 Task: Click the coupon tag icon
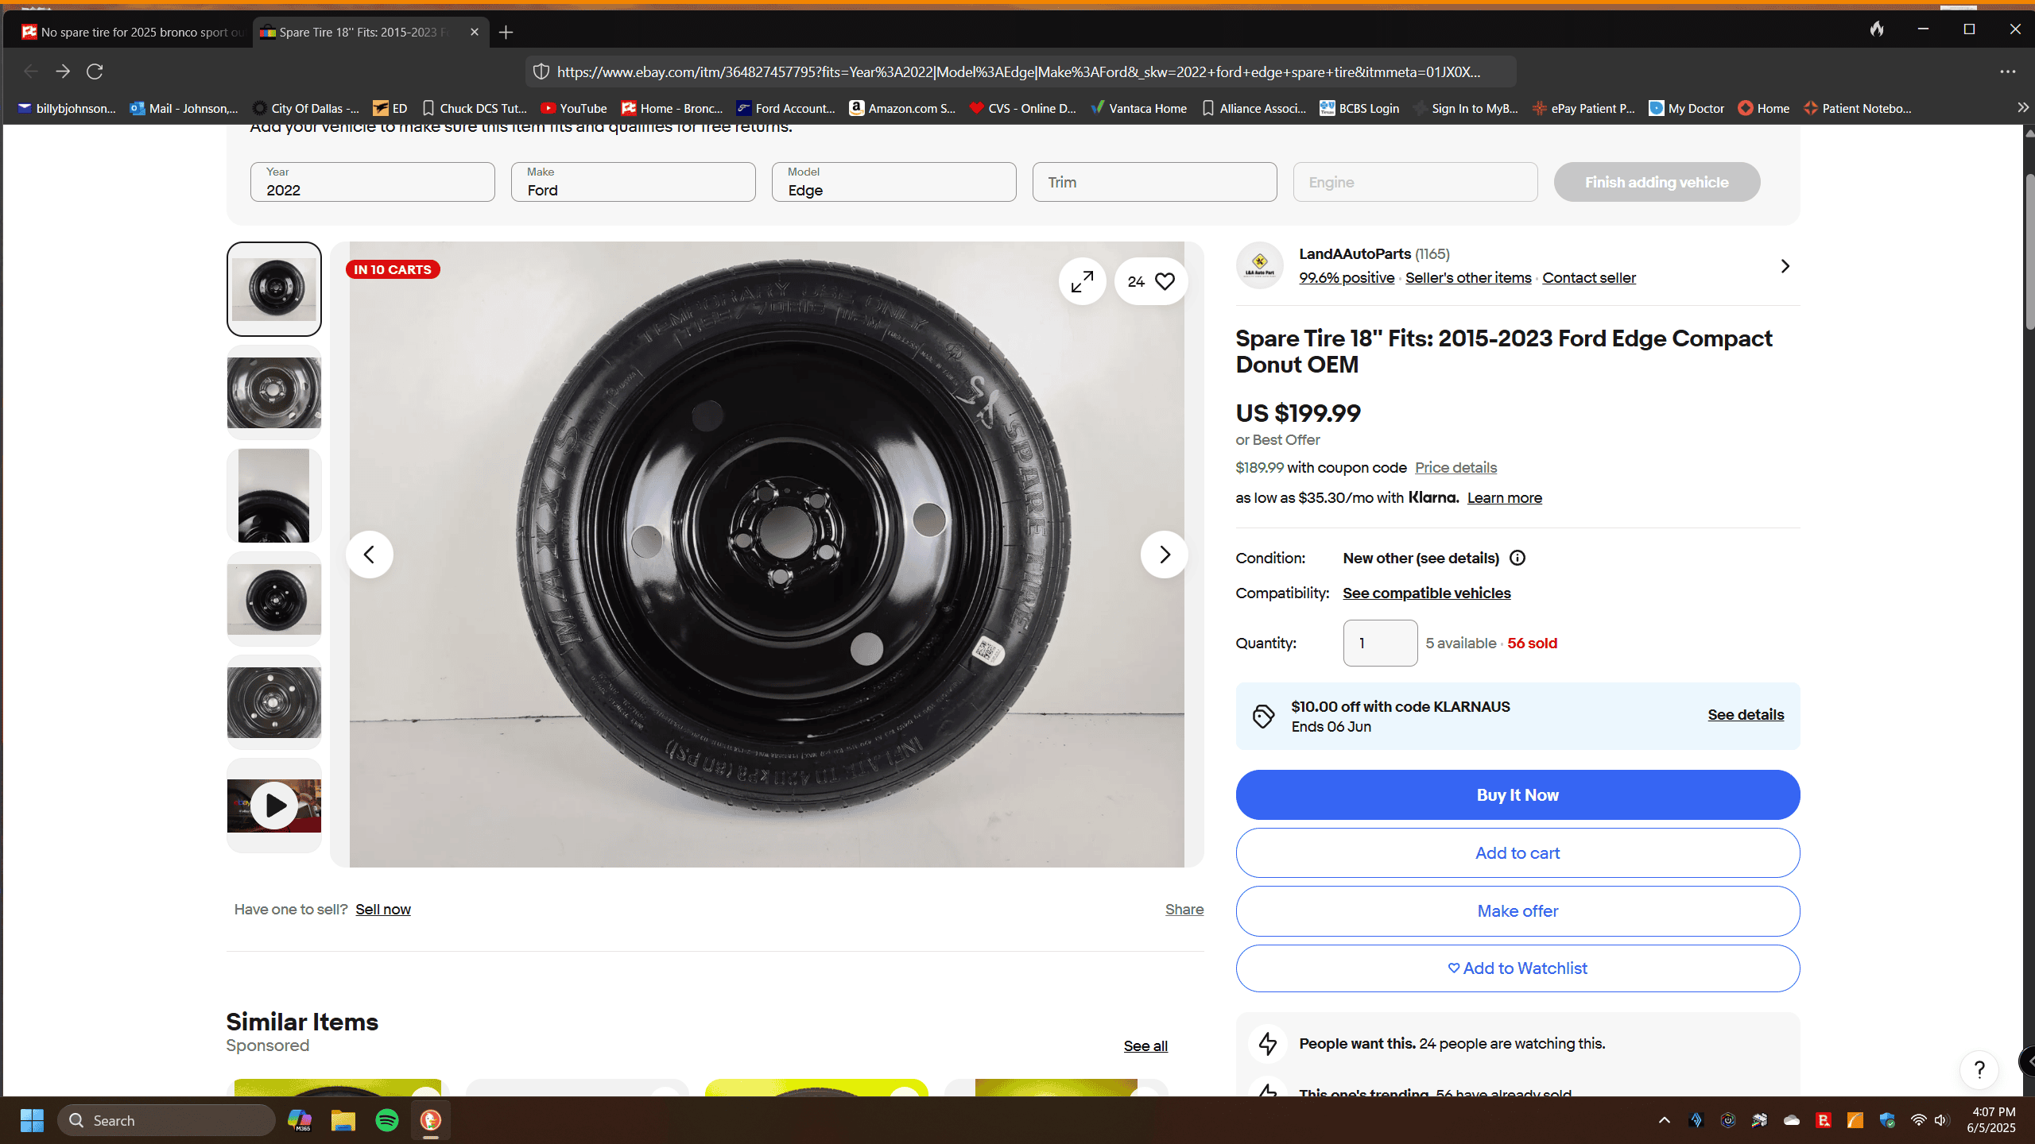[x=1263, y=716]
